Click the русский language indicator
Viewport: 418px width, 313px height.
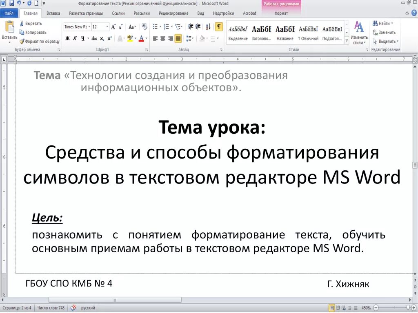[88, 308]
